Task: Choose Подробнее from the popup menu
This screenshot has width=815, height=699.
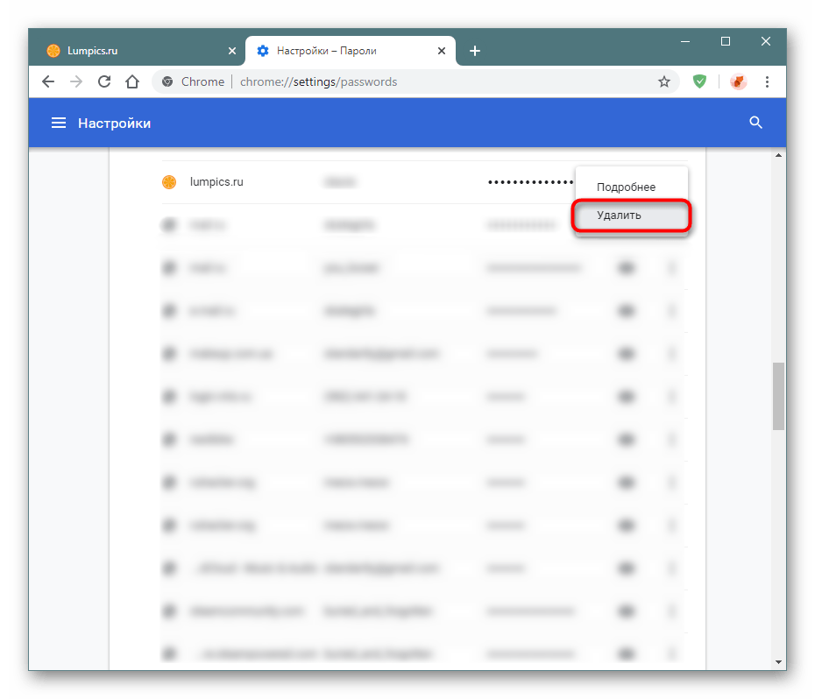Action: [x=626, y=187]
